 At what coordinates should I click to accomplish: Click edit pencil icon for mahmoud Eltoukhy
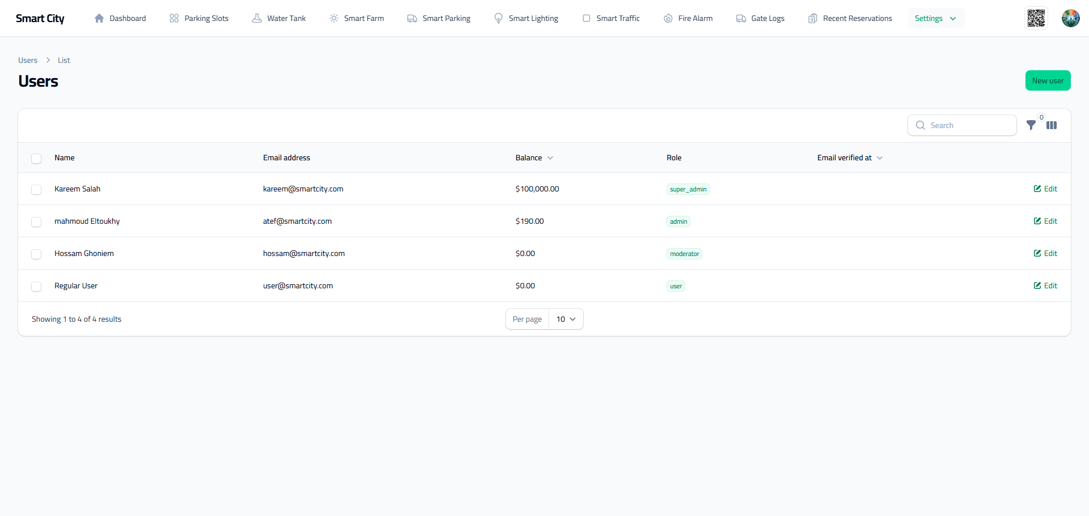coord(1037,221)
